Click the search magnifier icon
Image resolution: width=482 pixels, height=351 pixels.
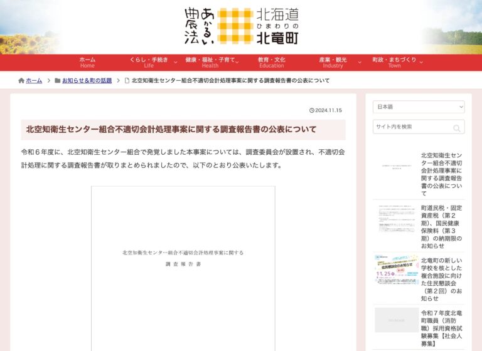[457, 127]
